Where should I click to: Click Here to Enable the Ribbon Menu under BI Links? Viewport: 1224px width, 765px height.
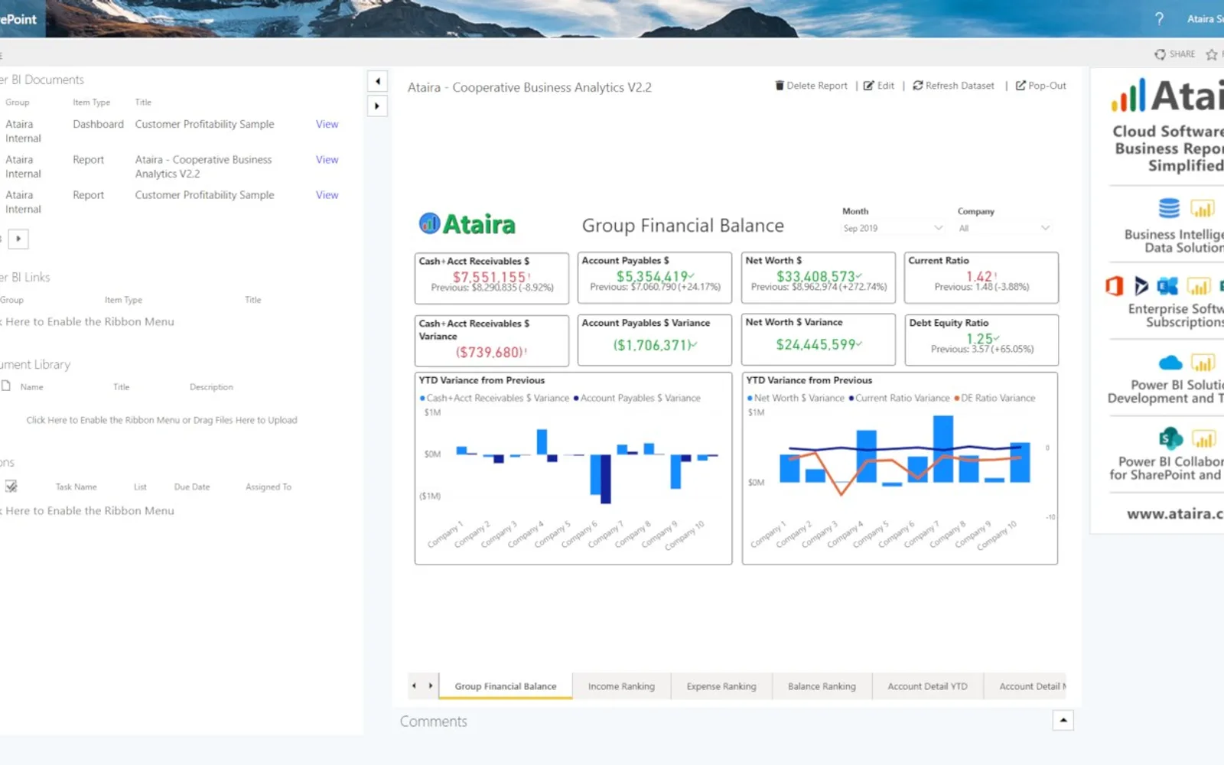(x=87, y=322)
